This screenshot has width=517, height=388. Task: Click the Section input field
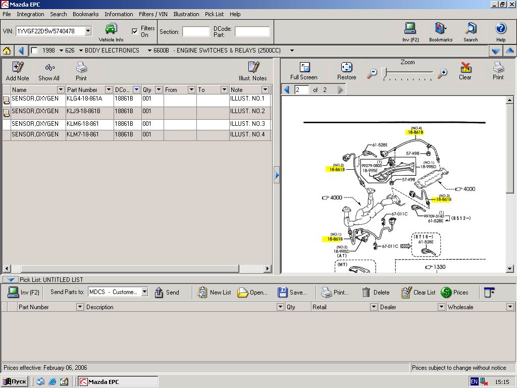(195, 32)
